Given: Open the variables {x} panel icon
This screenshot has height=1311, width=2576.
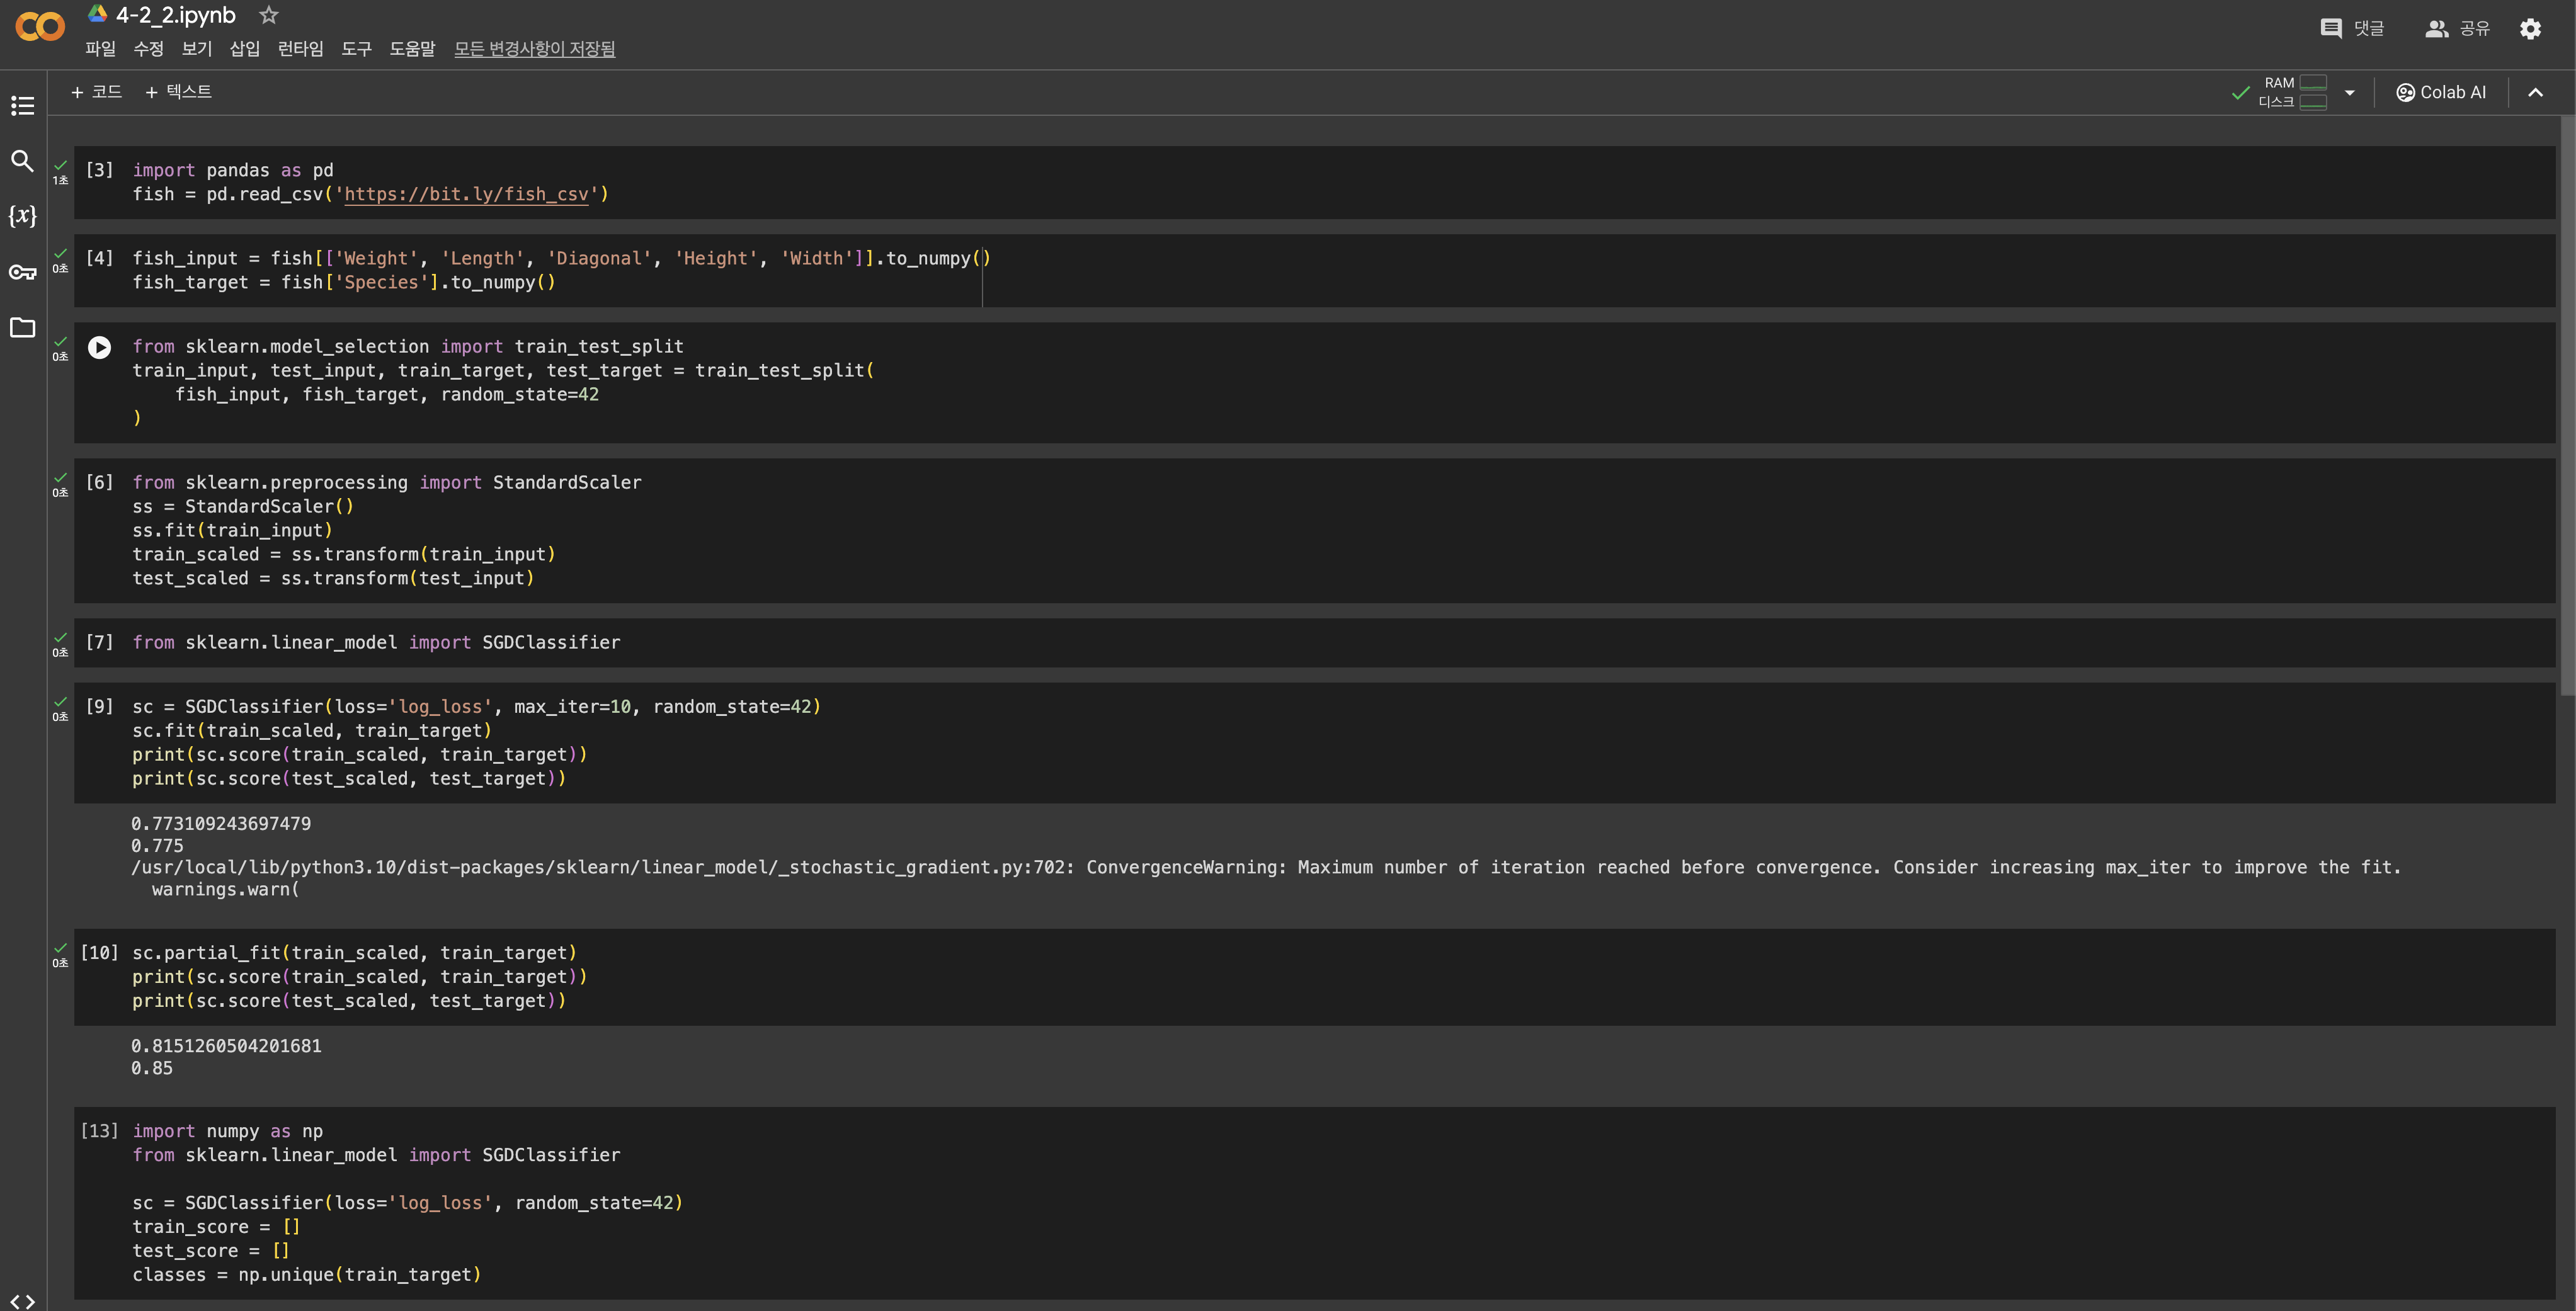Looking at the screenshot, I should (x=22, y=216).
